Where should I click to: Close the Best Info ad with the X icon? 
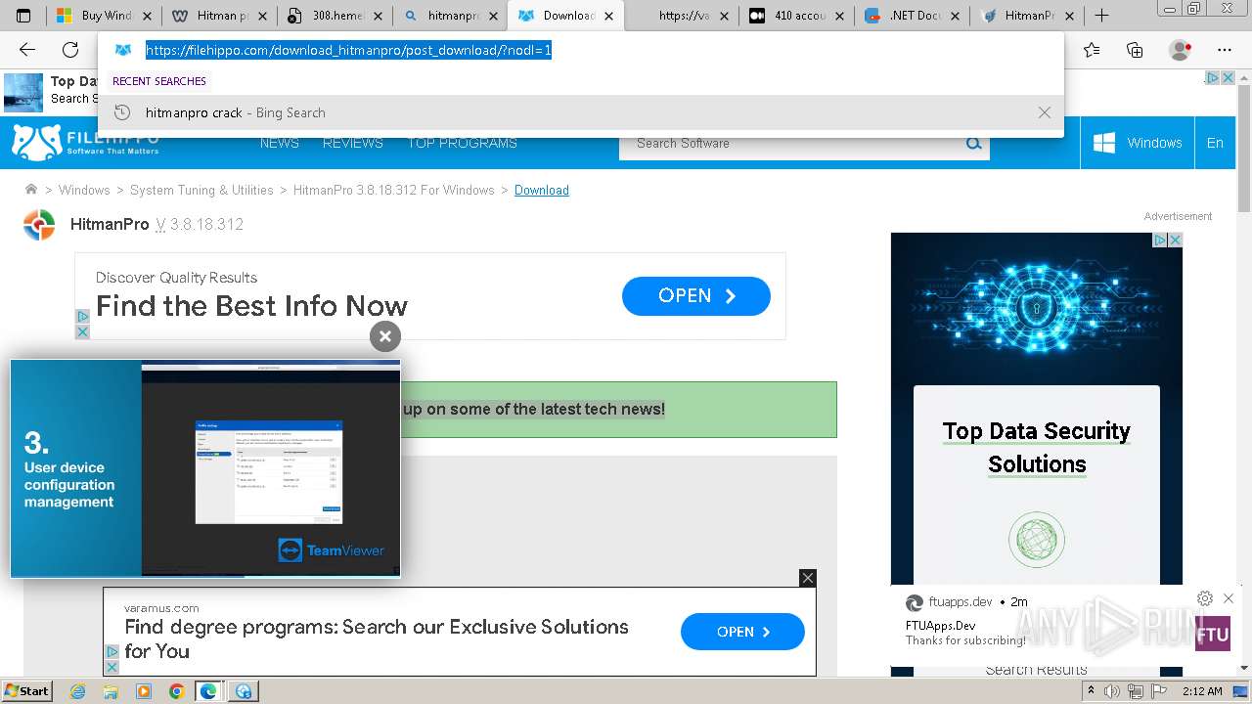pyautogui.click(x=82, y=332)
